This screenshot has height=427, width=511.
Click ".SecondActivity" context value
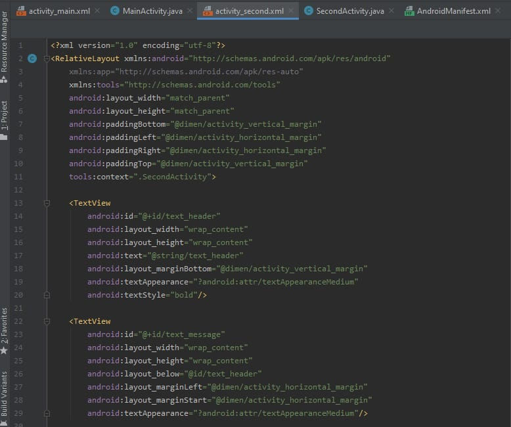coord(173,177)
